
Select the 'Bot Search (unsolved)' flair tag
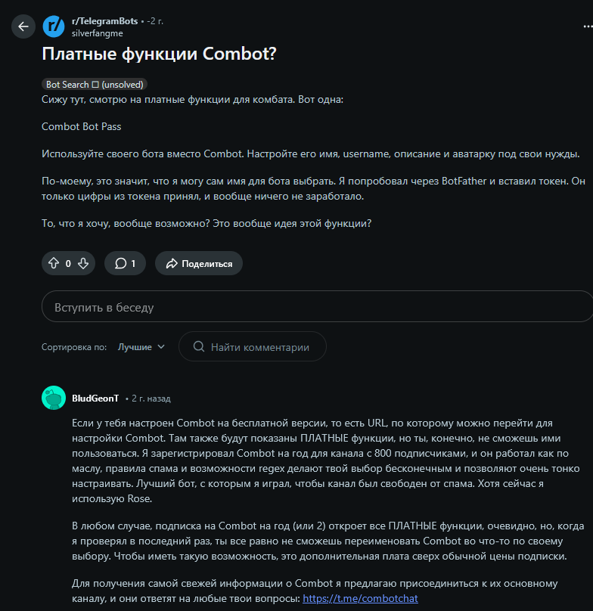(94, 85)
